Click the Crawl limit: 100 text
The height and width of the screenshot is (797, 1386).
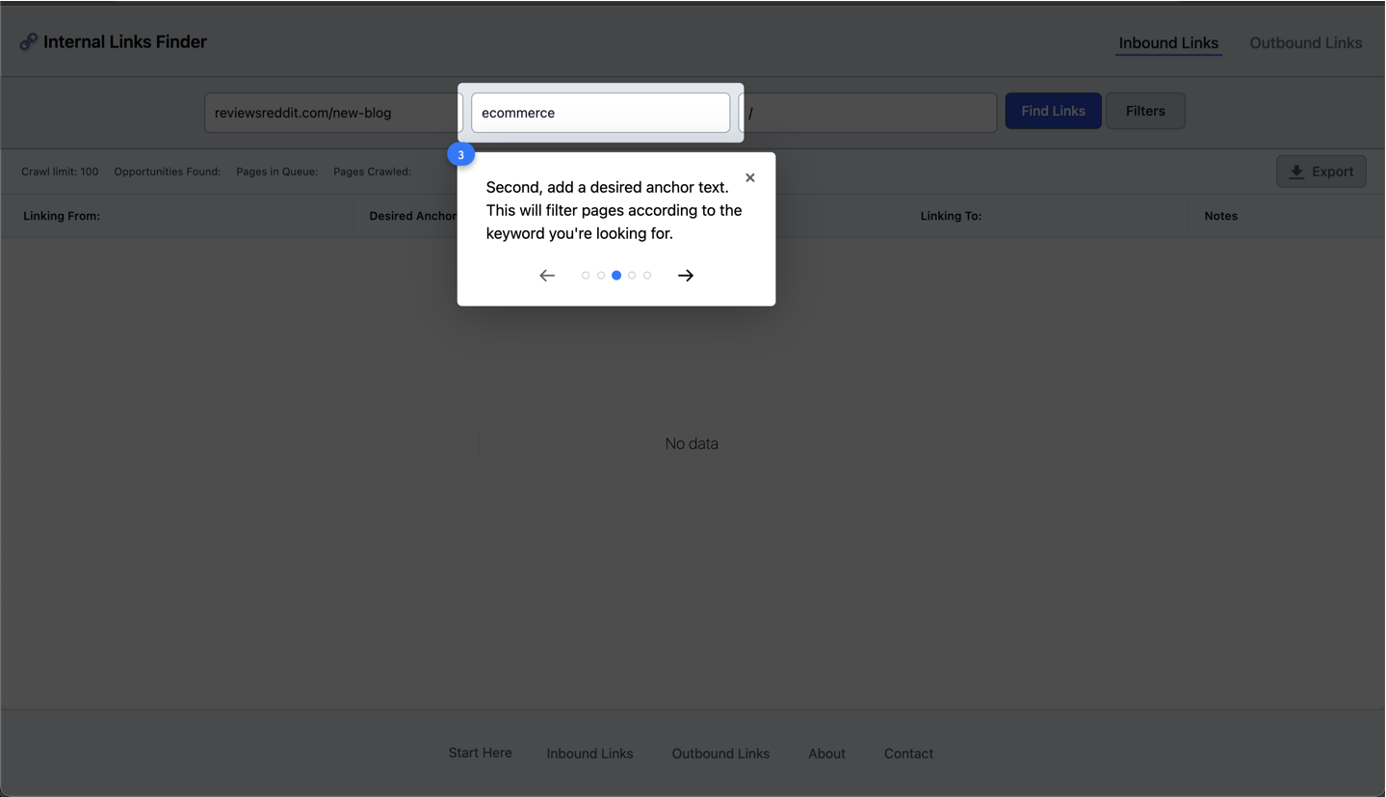click(60, 172)
